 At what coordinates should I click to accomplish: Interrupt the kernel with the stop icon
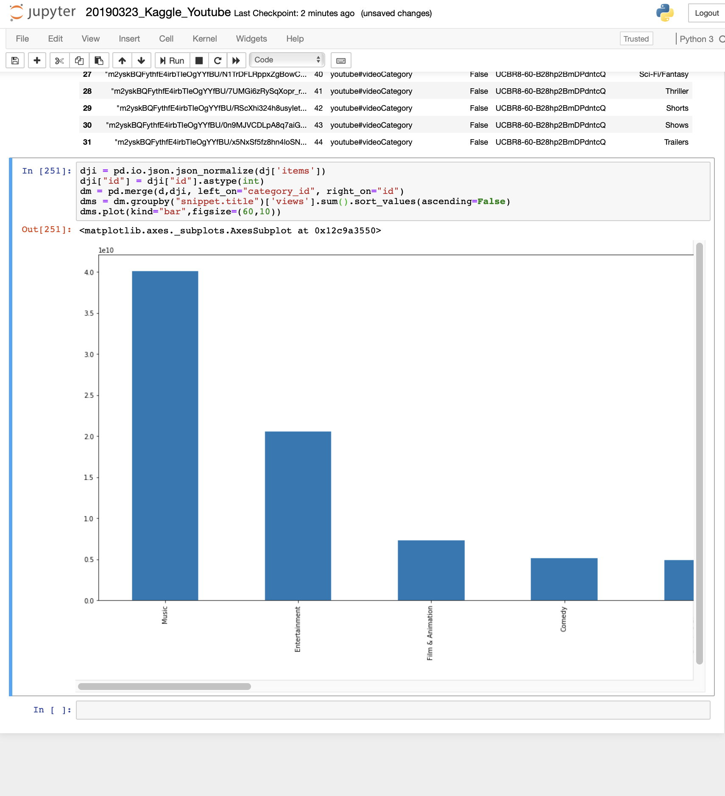(199, 60)
